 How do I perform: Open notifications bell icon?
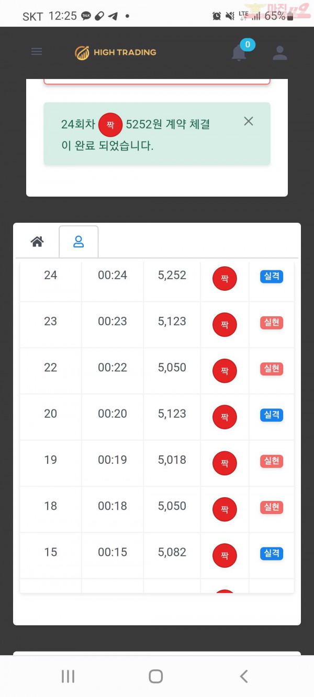pyautogui.click(x=239, y=53)
